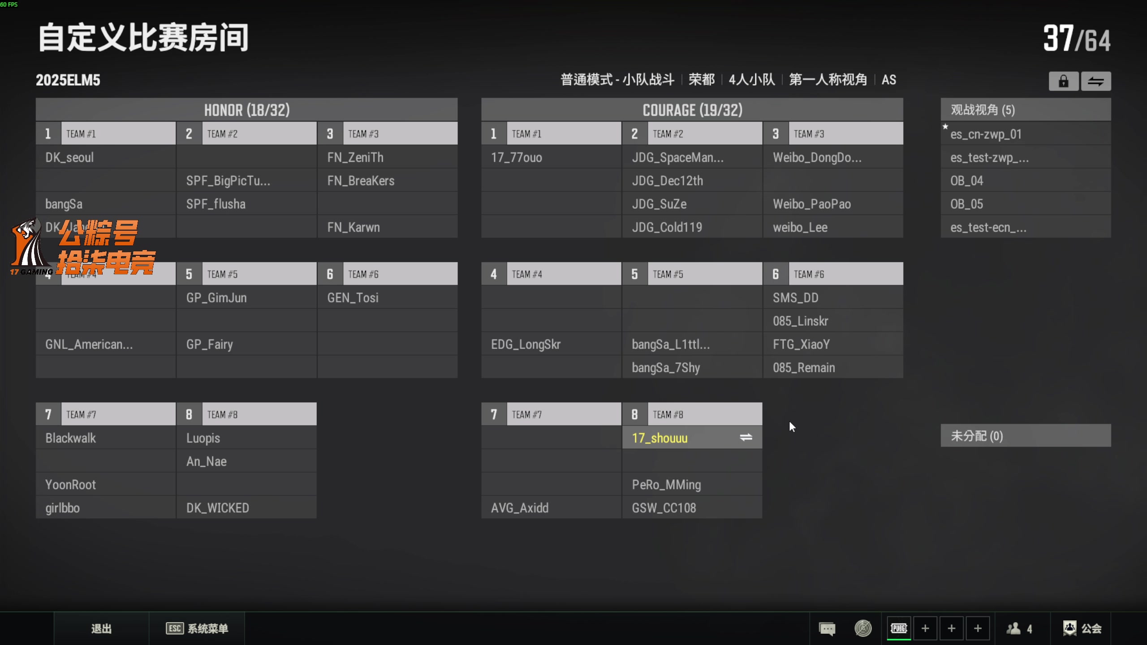Click spectator OB_05
Image resolution: width=1147 pixels, height=645 pixels.
pyautogui.click(x=1026, y=204)
